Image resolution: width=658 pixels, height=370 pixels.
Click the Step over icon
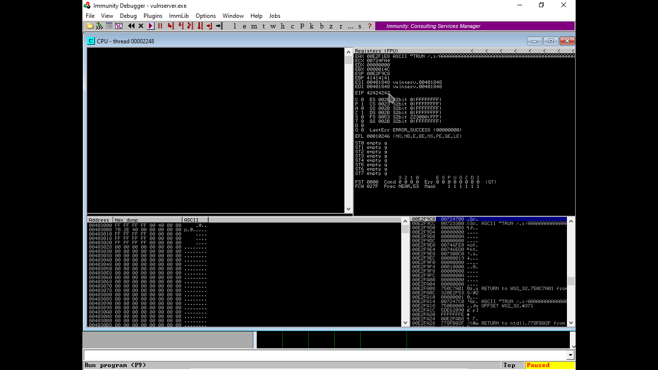point(181,26)
